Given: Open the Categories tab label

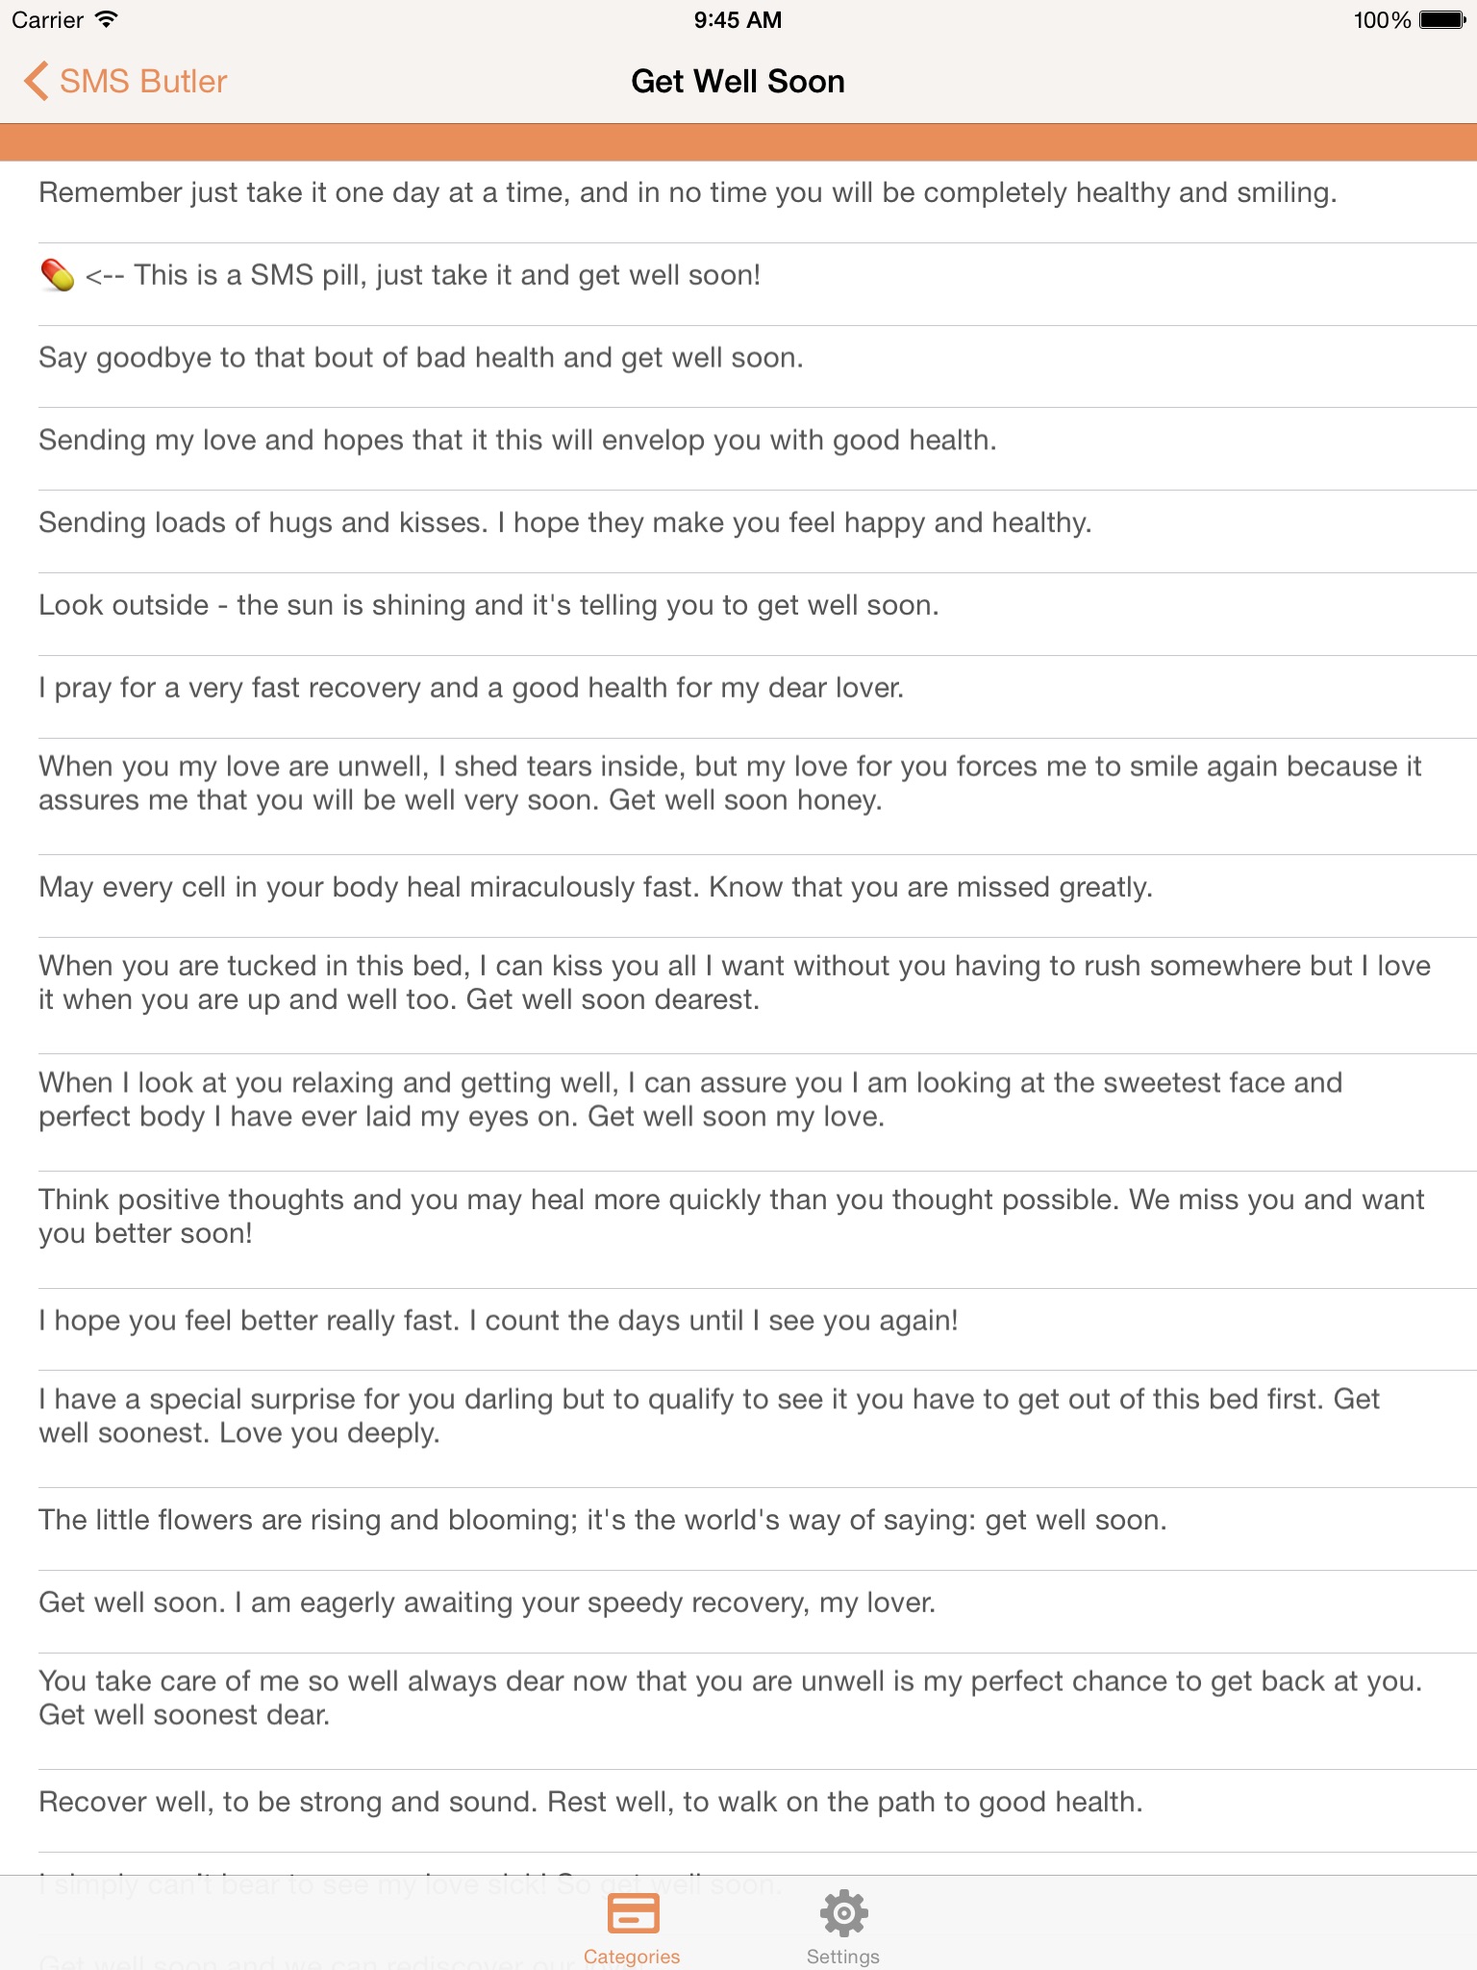Looking at the screenshot, I should tap(632, 1957).
